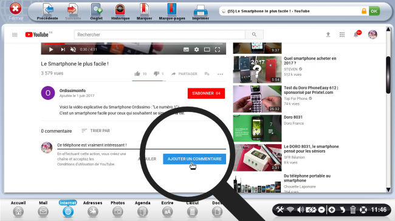Toggle video subtitles
Image resolution: width=395 pixels, height=221 pixels.
coord(186,50)
